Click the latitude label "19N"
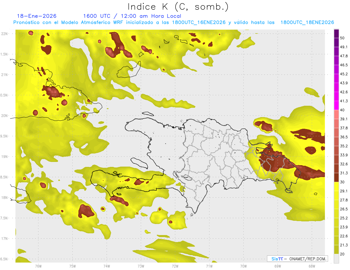Screen dimensions: 350x270 5,157
